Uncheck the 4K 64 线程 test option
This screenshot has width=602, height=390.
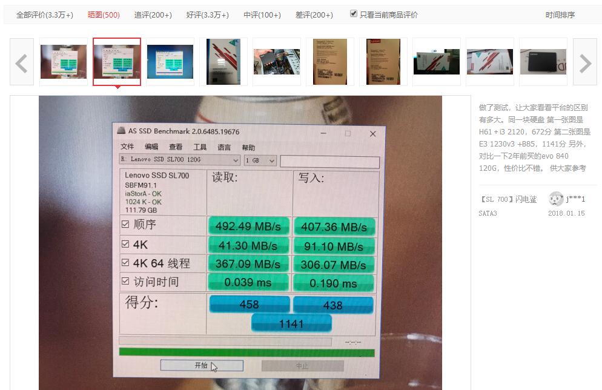point(125,262)
